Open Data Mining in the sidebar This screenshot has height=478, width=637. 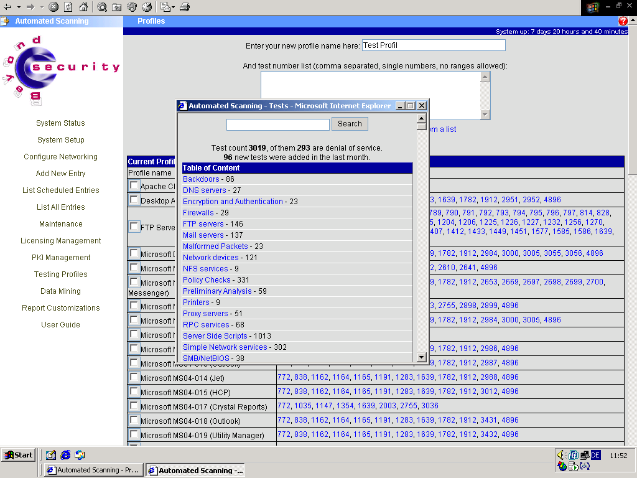coord(60,291)
